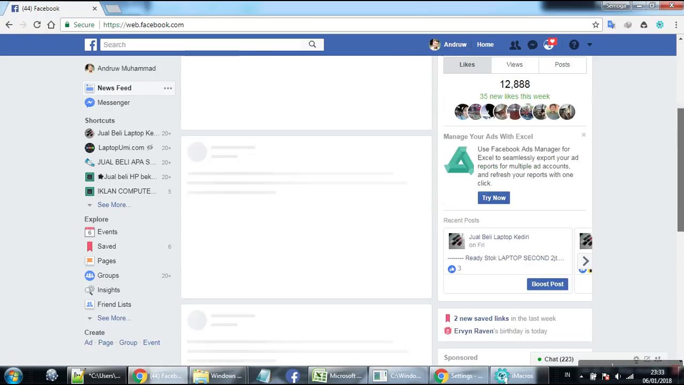The width and height of the screenshot is (684, 385).
Task: Open Chrome's three-dot menu
Action: pos(676,25)
